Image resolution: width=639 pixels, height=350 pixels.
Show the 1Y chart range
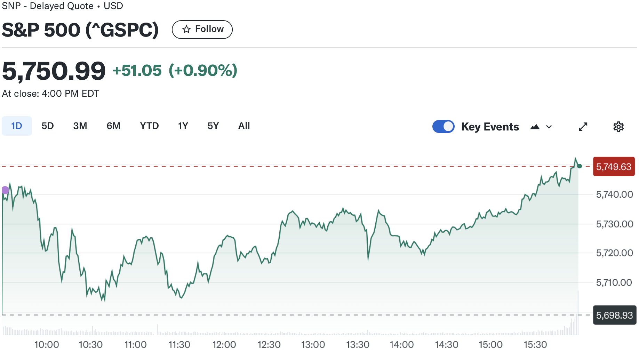[183, 126]
